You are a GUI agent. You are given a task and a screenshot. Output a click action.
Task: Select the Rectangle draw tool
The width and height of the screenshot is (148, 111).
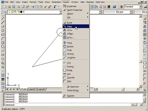pyautogui.click(x=3, y=35)
